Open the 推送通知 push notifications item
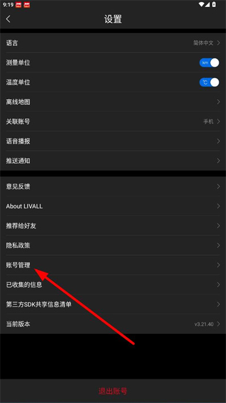This screenshot has width=226, height=403. tap(113, 160)
